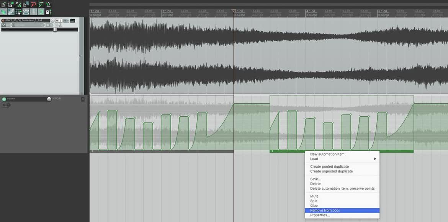Image resolution: width=448 pixels, height=222 pixels.
Task: Solo the track with the S button
Action: pyautogui.click(x=60, y=21)
